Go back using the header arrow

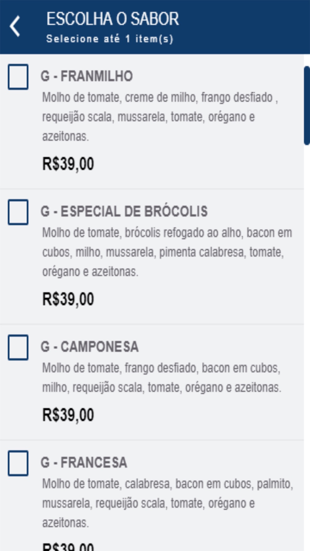(15, 26)
